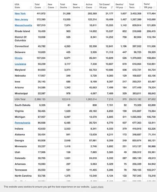Sort by Active Cases arrow icon
The width and height of the screenshot is (157, 192).
(95, 7)
